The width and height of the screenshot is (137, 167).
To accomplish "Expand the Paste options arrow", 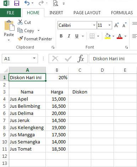I will tap(9, 40).
